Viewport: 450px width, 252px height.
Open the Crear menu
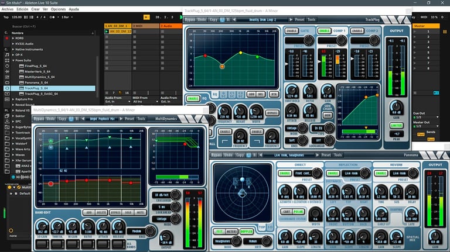click(x=35, y=9)
